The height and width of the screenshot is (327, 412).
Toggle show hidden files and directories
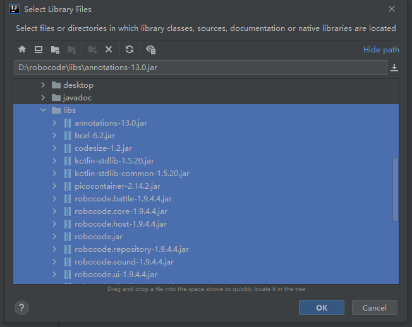point(151,49)
